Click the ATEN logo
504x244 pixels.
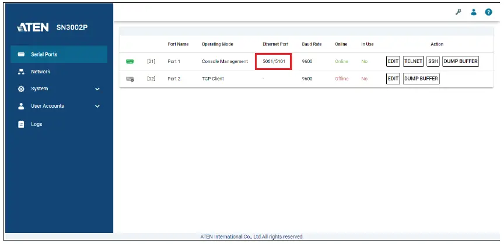click(x=33, y=27)
